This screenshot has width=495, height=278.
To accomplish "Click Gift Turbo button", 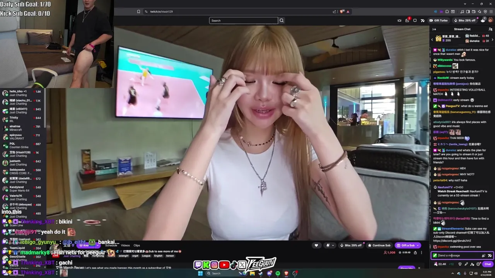I will pos(439,20).
